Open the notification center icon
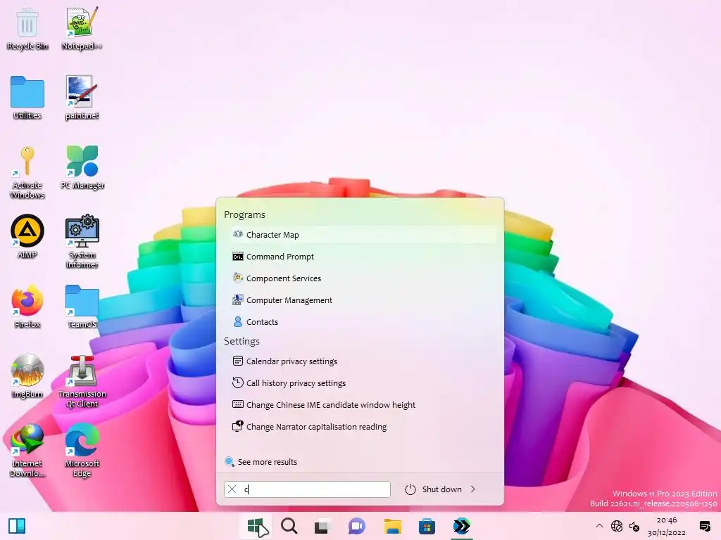 click(x=704, y=526)
